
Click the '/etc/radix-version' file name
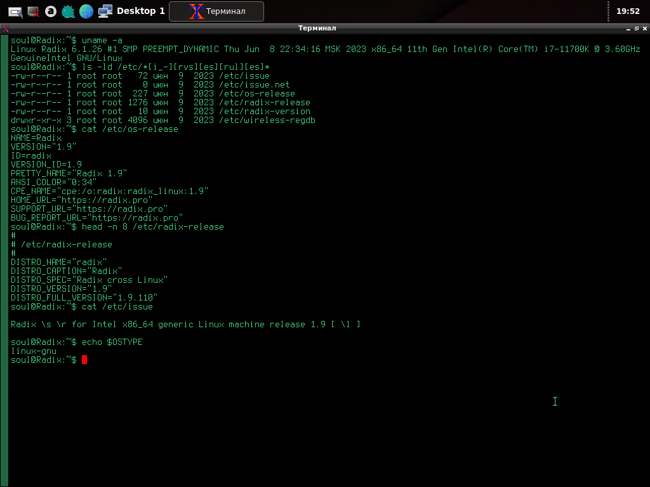click(x=265, y=112)
